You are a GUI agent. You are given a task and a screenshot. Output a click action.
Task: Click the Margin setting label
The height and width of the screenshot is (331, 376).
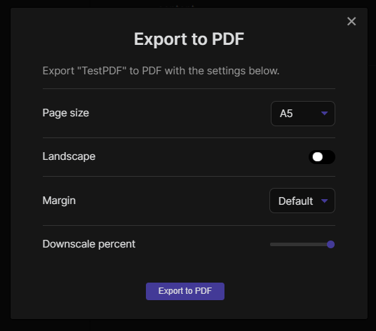coord(59,201)
